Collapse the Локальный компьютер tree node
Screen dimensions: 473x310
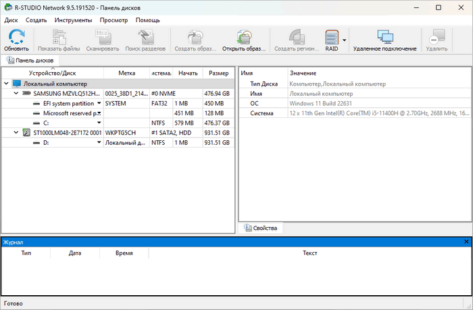7,84
